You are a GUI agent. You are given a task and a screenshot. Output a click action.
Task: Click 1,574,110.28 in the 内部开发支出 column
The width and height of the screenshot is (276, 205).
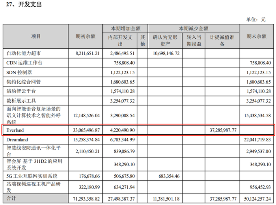point(123,91)
